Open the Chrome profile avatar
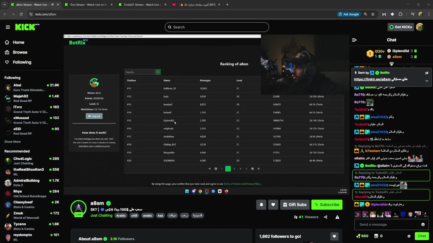 (x=420, y=14)
